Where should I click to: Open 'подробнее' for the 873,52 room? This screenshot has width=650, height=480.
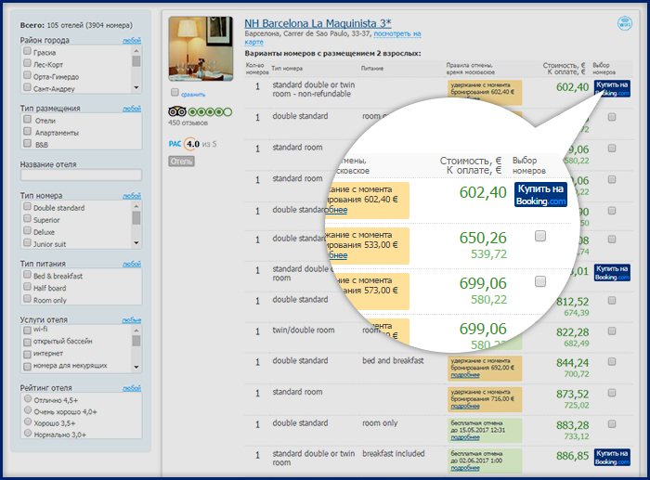tap(465, 407)
